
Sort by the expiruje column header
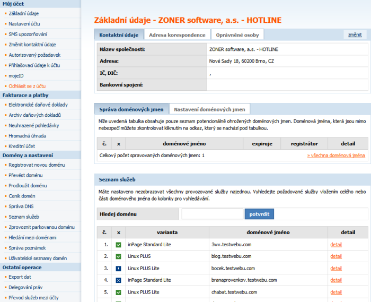(262, 144)
